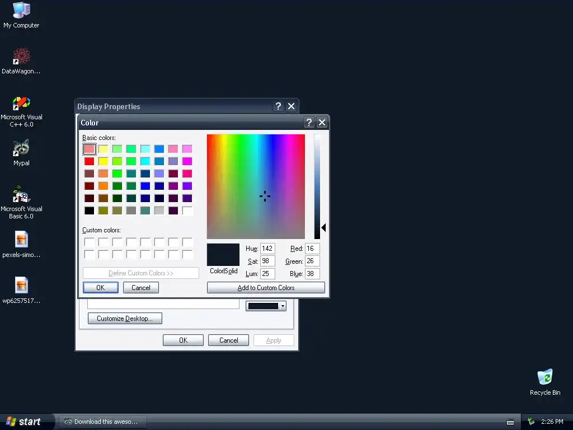This screenshot has height=430, width=573.
Task: Select the pure red basic color swatch
Action: point(89,161)
